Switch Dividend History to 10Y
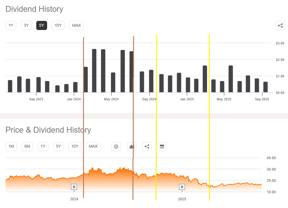288x208 pixels. [x=58, y=26]
